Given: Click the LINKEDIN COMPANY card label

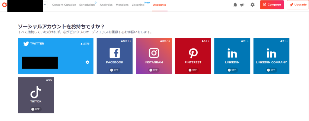Looking at the screenshot, I should (x=271, y=62).
